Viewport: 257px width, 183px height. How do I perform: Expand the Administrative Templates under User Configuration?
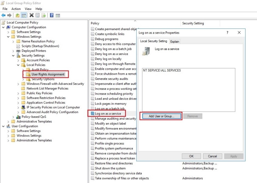coord(9,140)
